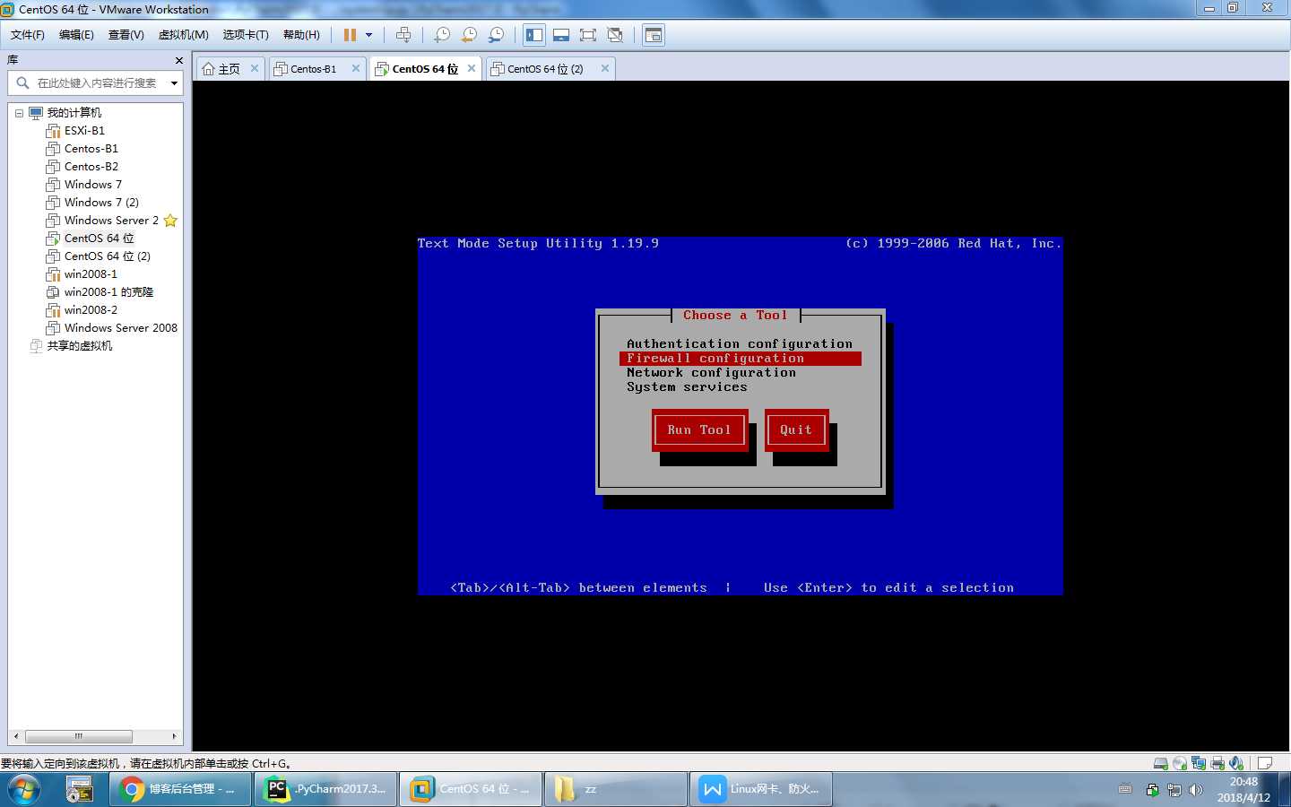Screen dimensions: 1291x807
Task: Choose Authentication configuration in the tool list
Action: coord(740,343)
